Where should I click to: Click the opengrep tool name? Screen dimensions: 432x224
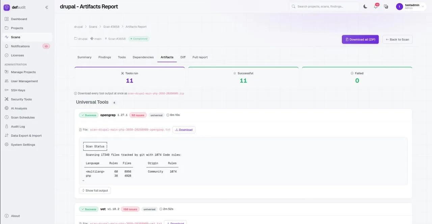pyautogui.click(x=108, y=115)
